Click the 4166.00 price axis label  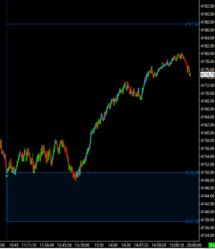pos(207,109)
